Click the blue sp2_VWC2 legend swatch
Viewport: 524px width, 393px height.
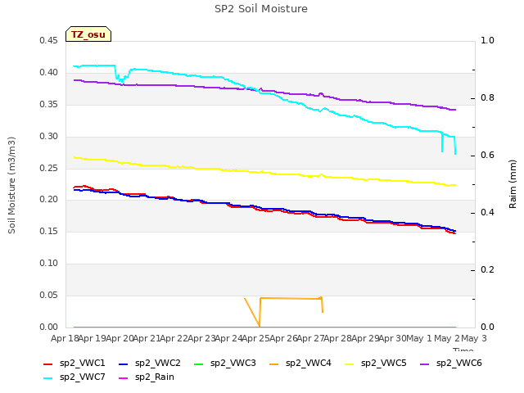tap(124, 364)
